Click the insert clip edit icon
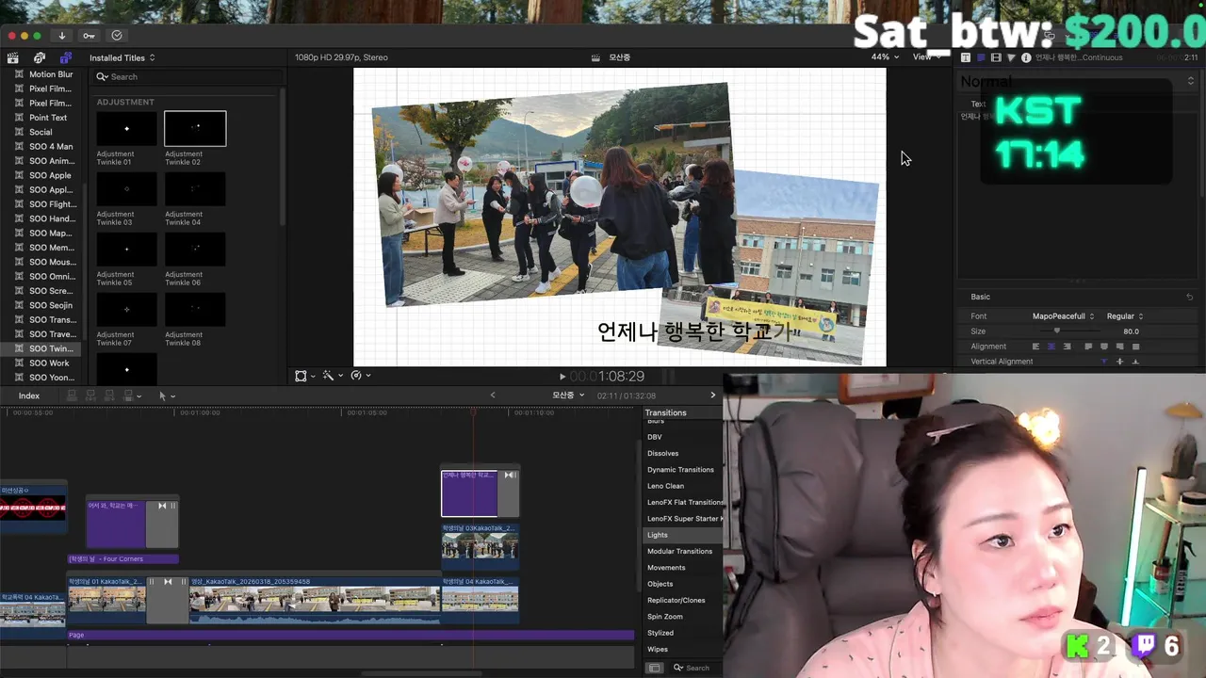 91,395
